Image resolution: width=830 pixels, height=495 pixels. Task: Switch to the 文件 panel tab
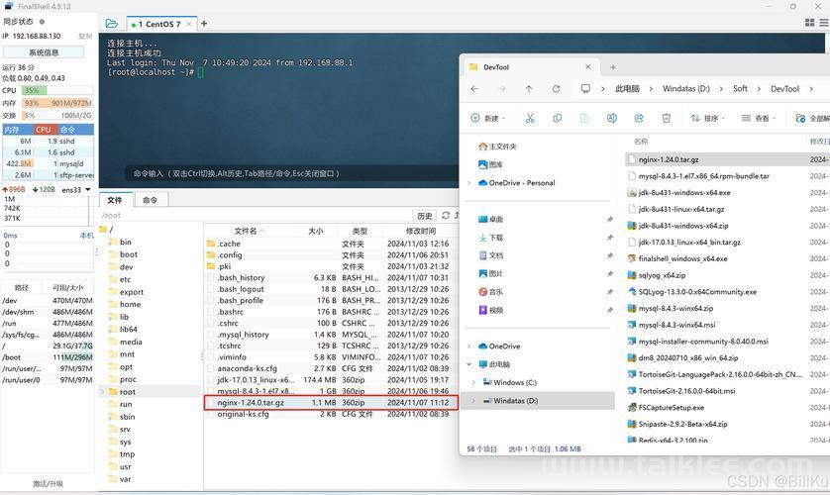tap(114, 200)
